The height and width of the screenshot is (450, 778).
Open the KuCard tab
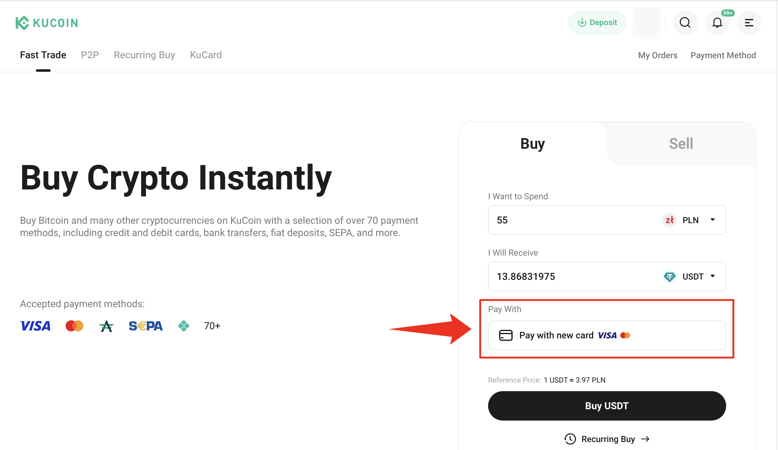click(206, 55)
